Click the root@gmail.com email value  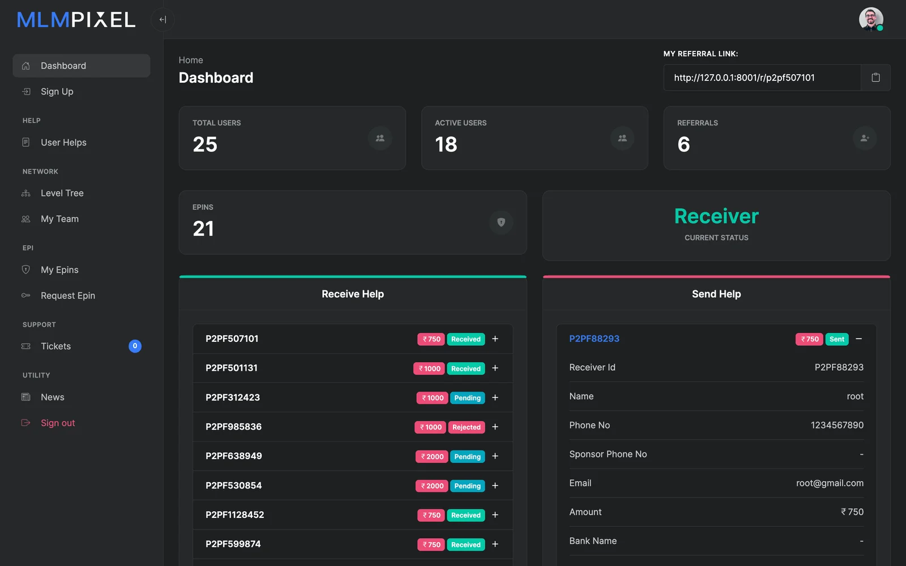click(x=830, y=483)
